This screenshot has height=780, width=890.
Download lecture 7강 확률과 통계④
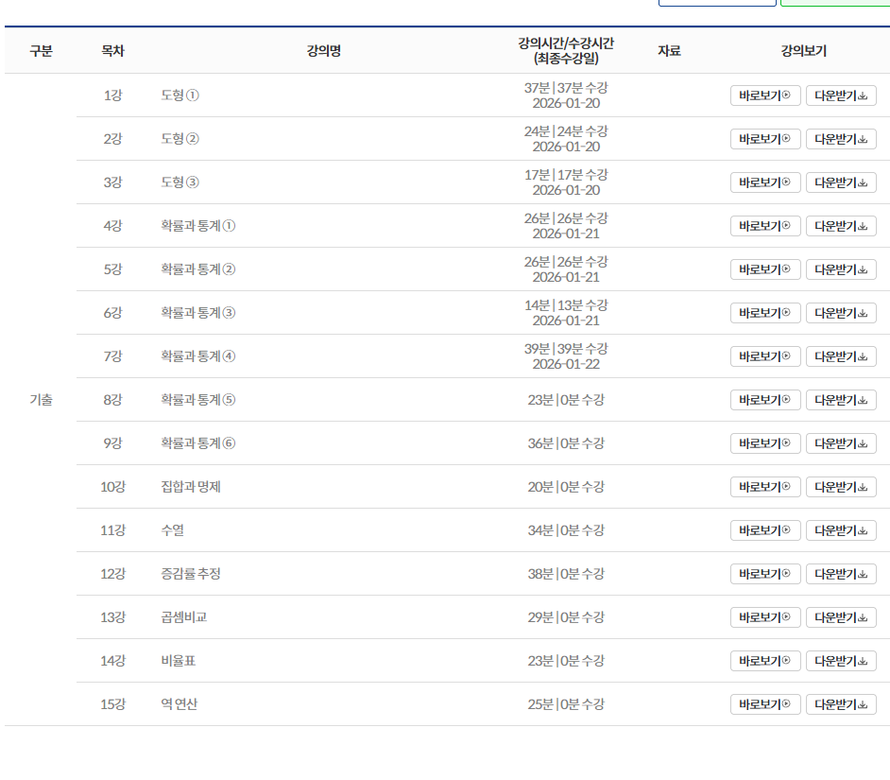(x=841, y=356)
